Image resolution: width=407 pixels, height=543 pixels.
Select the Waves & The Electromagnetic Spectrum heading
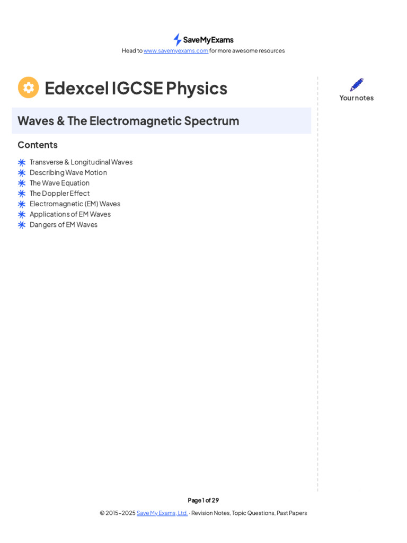coord(128,121)
